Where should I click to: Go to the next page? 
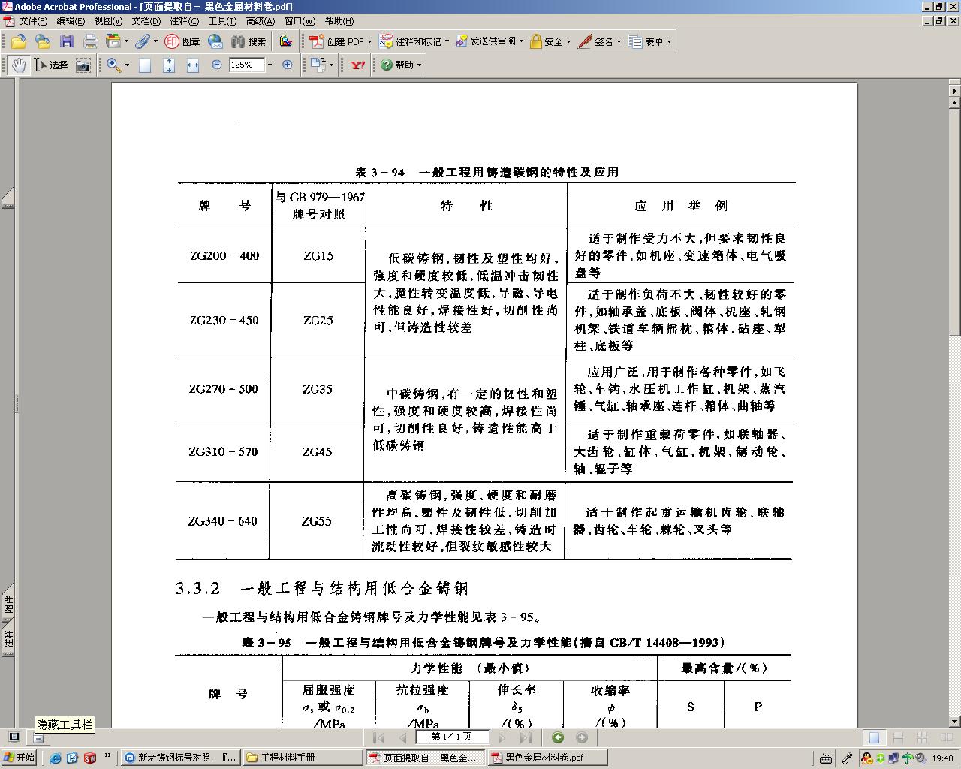click(x=502, y=737)
